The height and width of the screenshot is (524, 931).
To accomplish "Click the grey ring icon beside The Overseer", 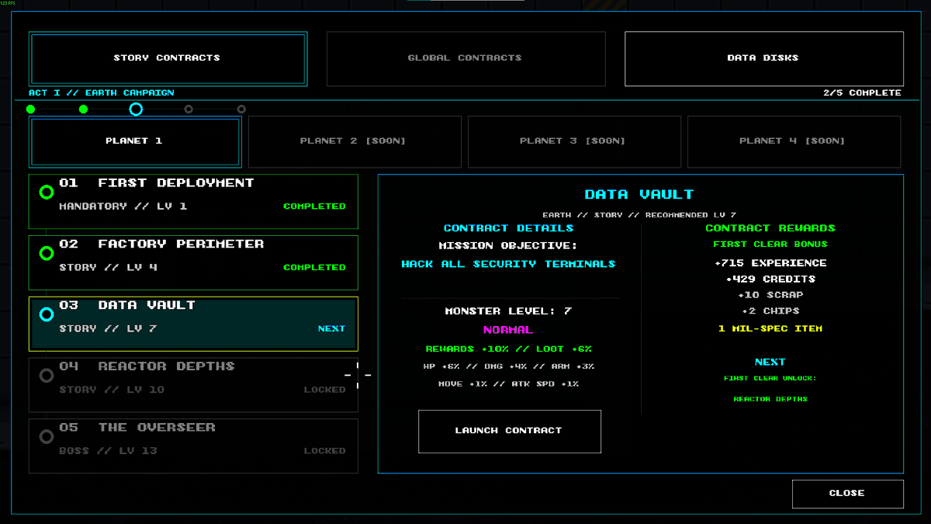I will click(46, 436).
